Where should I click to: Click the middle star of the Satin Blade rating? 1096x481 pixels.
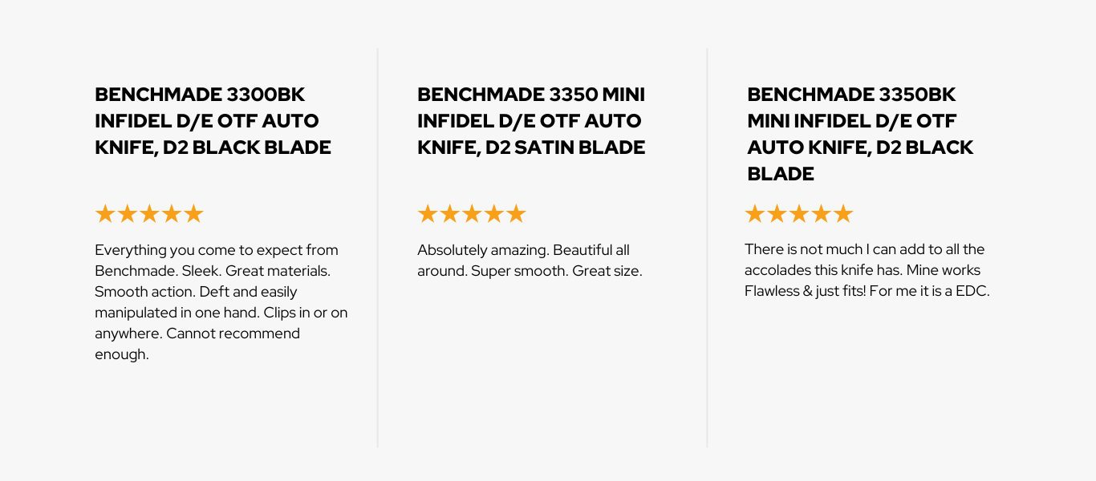click(472, 214)
